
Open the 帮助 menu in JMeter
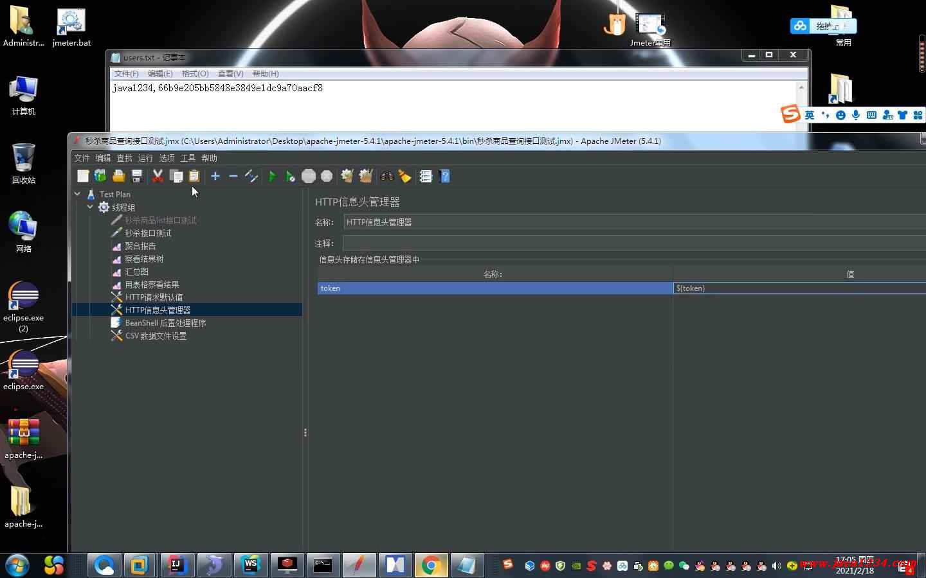click(209, 158)
